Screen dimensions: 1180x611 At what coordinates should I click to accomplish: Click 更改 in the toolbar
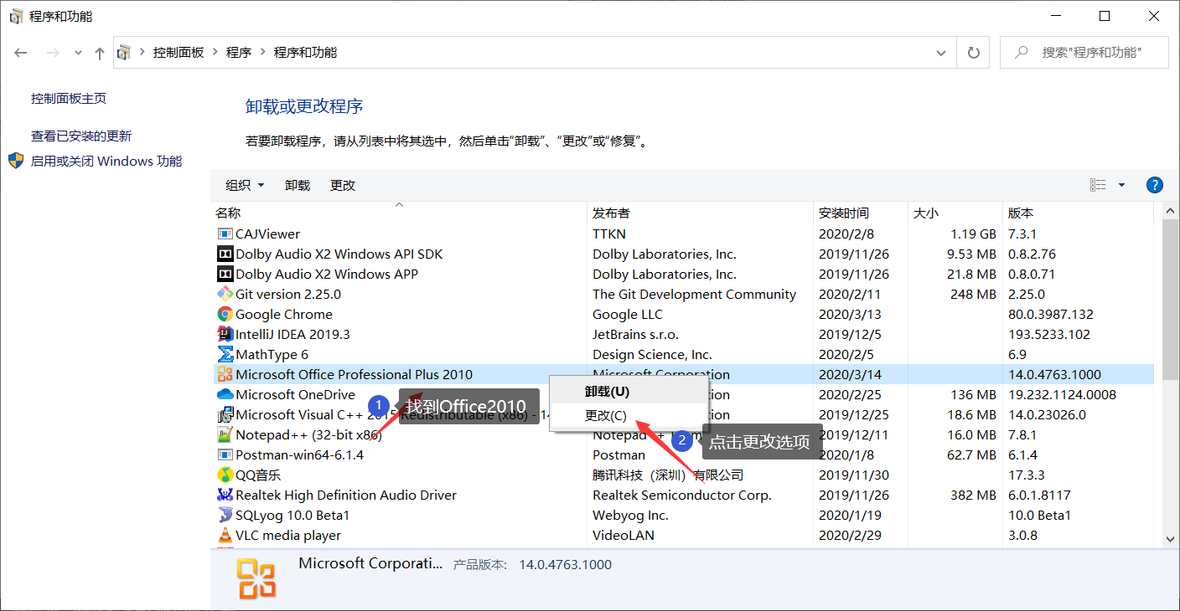(x=343, y=185)
